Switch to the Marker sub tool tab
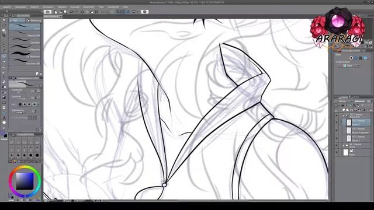Viewport: 374px width, 210px height. [34, 20]
